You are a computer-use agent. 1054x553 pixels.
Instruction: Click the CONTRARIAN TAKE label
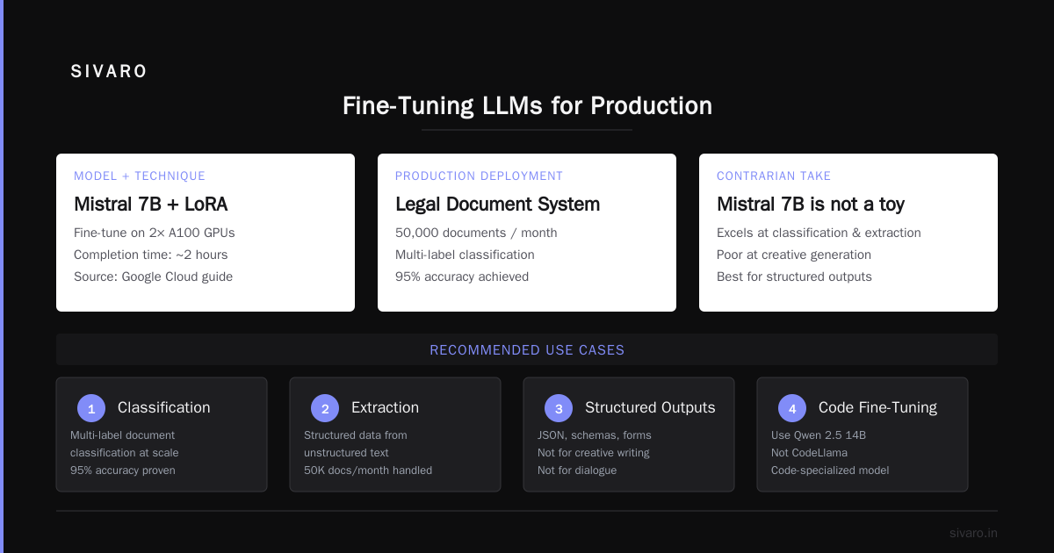pyautogui.click(x=774, y=176)
